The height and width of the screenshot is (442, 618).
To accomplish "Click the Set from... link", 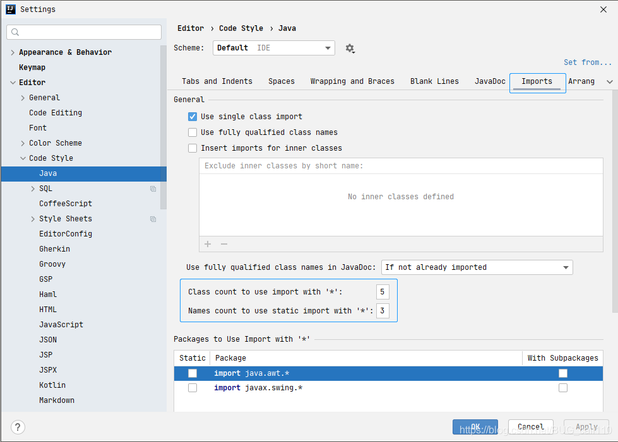I will pos(587,62).
